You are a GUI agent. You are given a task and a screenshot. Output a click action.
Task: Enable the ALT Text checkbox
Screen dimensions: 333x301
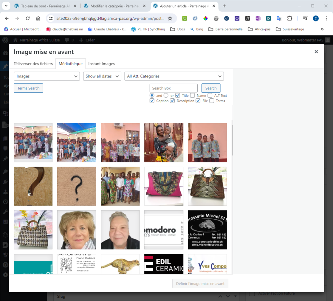pos(210,96)
